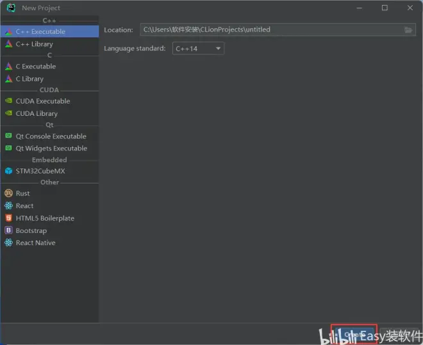This screenshot has width=423, height=345.
Task: Choose the CUDA Executable project type
Action: coord(49,101)
